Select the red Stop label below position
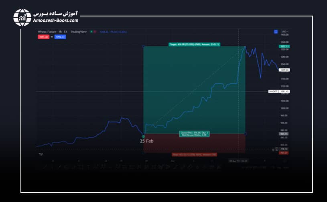 [x=194, y=154]
